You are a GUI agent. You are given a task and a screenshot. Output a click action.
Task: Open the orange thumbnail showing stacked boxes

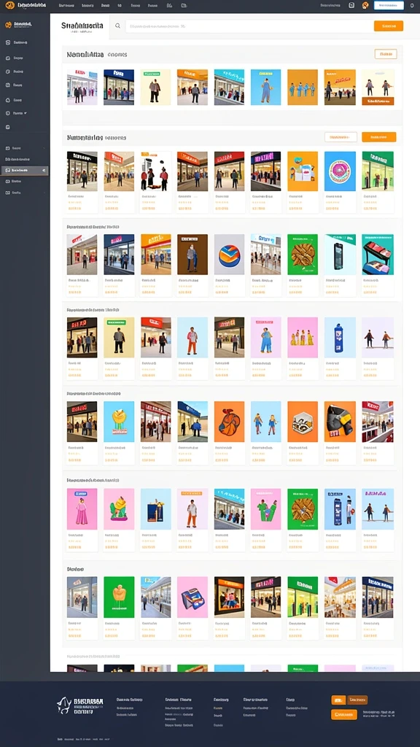pyautogui.click(x=303, y=171)
